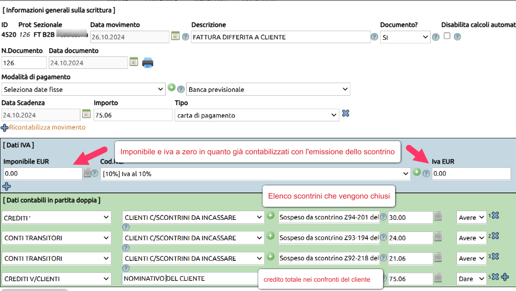Open CREDITI ' category dropdown in first row
Viewport: 516px width, 291px height.
click(x=56, y=217)
